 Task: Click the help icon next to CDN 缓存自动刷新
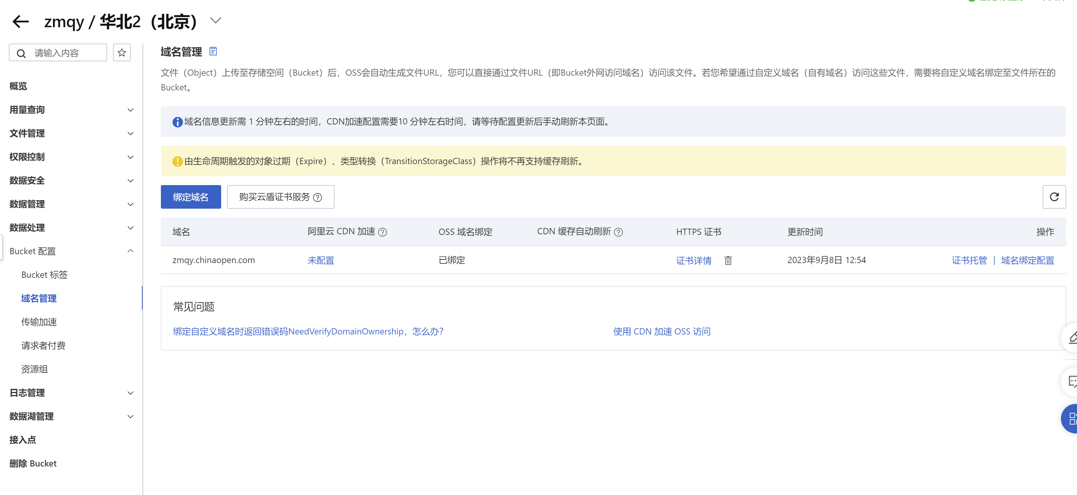[618, 232]
